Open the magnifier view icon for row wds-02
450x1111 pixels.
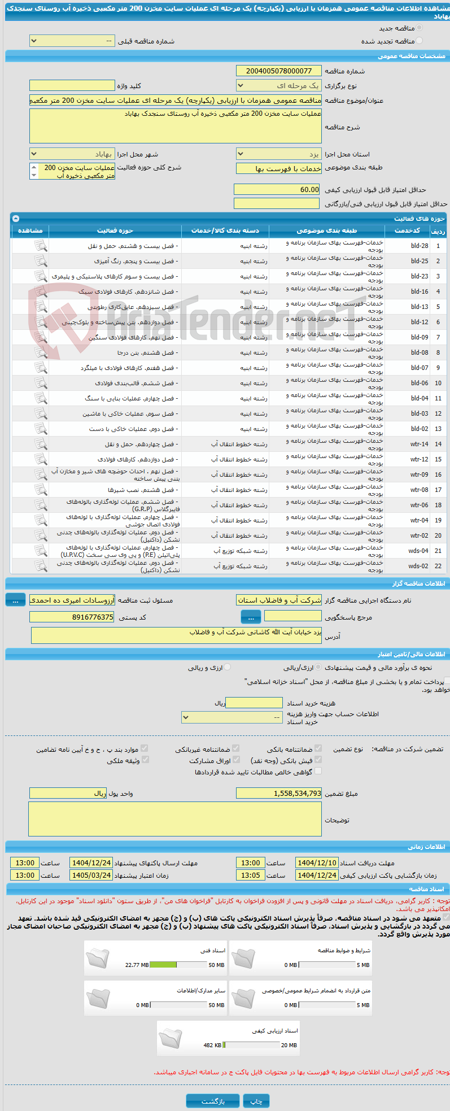click(x=41, y=566)
